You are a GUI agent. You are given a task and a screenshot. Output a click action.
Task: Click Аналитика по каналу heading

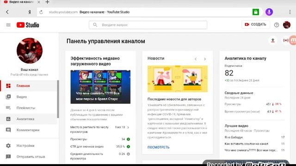[246, 59]
